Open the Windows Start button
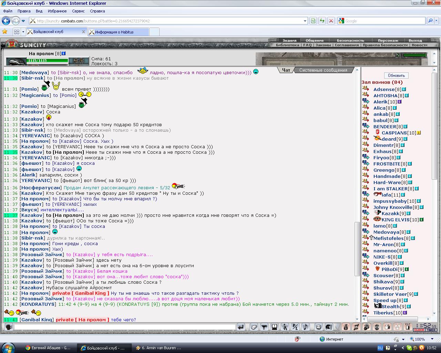Screen dimensions: 441x353 click(8, 347)
